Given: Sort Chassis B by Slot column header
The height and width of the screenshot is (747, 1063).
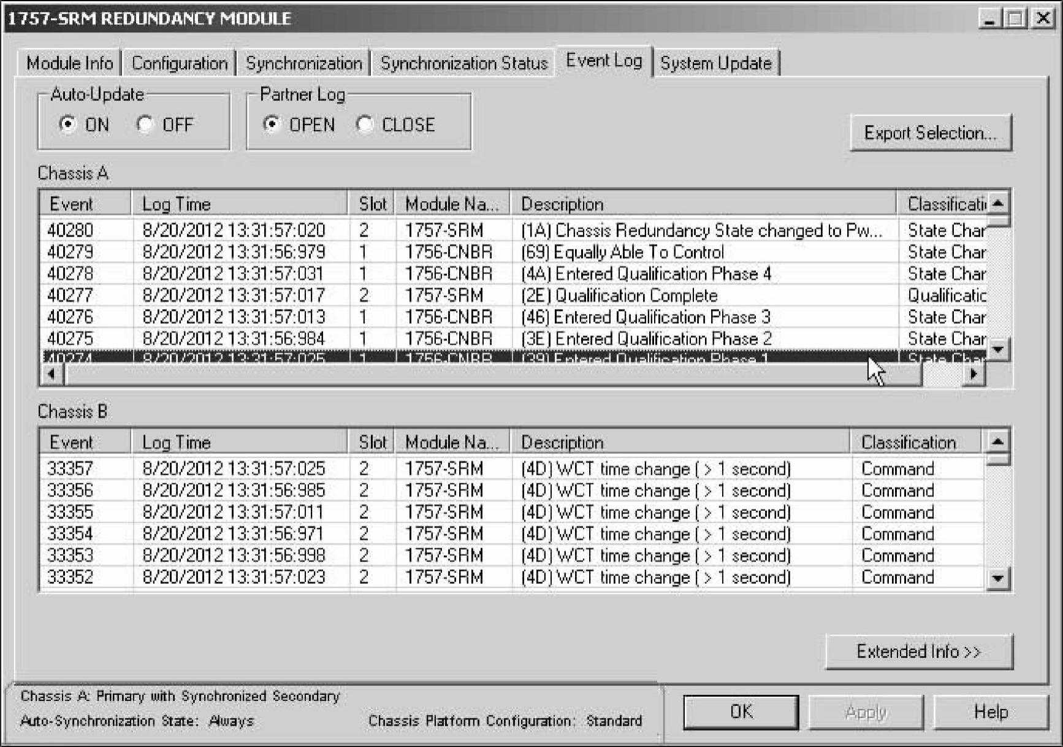Looking at the screenshot, I should [371, 442].
